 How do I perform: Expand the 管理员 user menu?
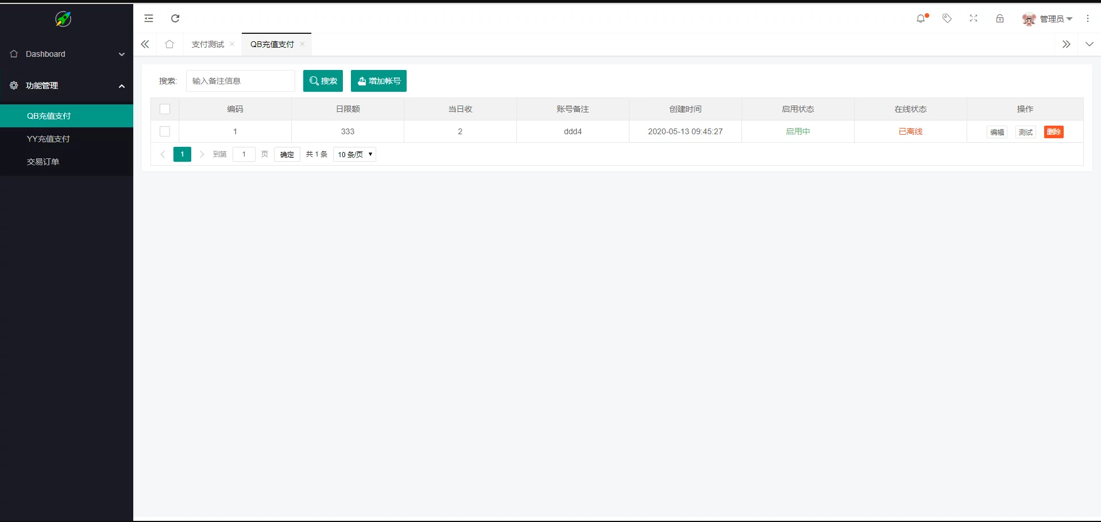(x=1048, y=19)
